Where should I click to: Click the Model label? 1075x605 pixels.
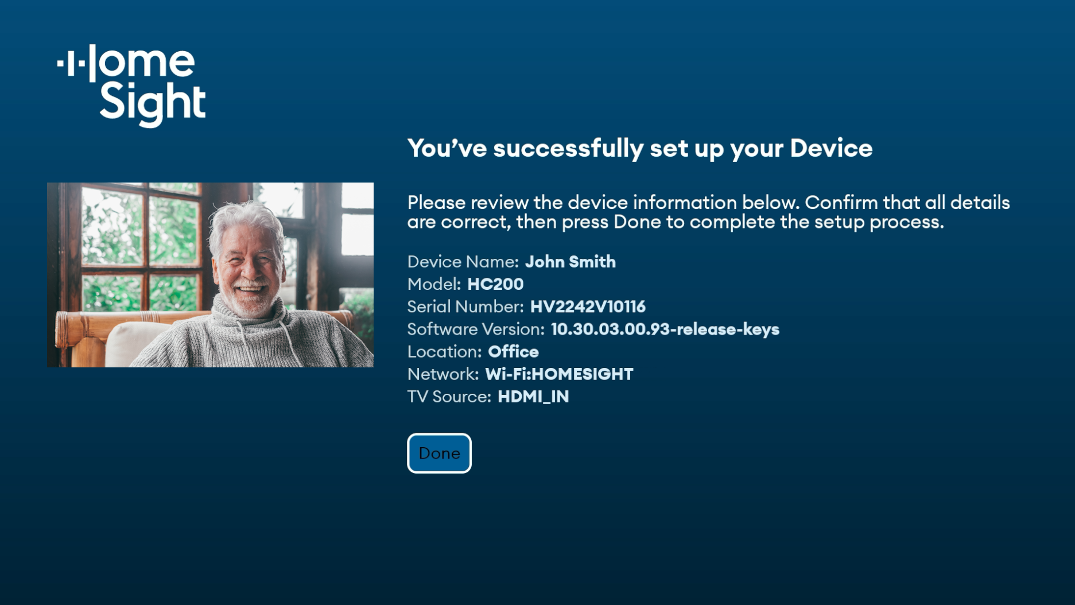[x=434, y=284]
